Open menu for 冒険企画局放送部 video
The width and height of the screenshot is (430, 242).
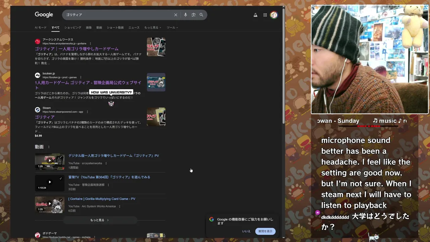[x=108, y=185]
